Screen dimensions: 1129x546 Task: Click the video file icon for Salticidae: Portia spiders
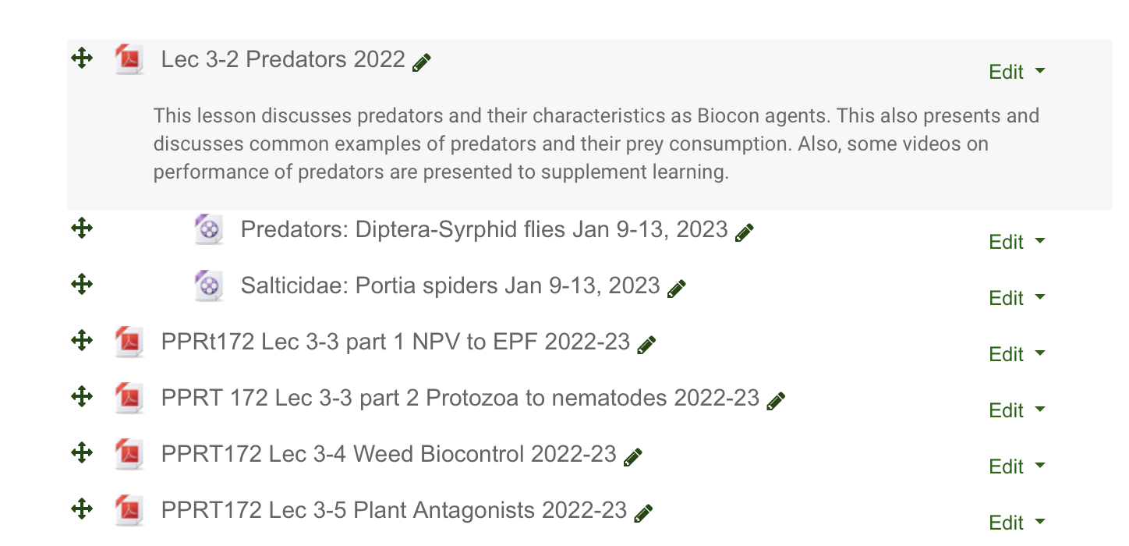pyautogui.click(x=208, y=286)
